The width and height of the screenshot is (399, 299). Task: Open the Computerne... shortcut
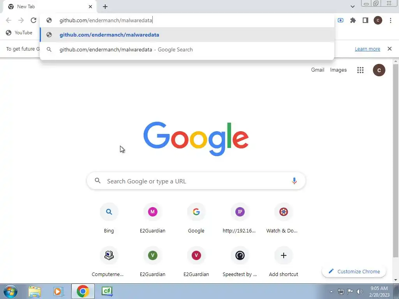109,262
